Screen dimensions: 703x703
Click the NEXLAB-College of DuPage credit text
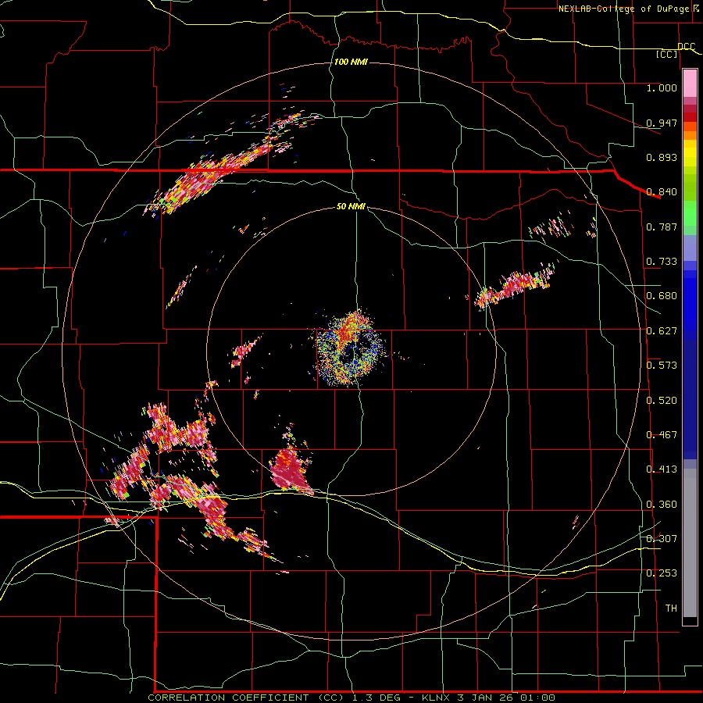(630, 9)
